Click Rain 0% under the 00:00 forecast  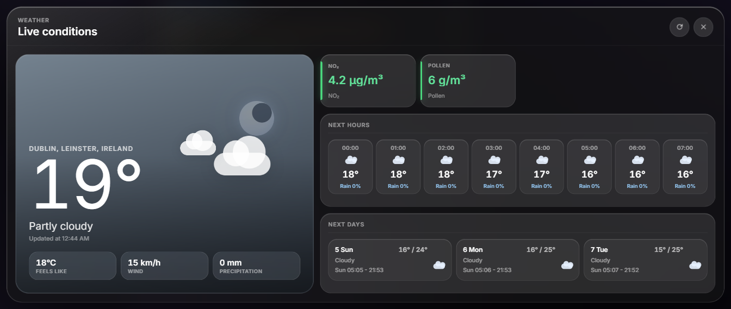[350, 186]
